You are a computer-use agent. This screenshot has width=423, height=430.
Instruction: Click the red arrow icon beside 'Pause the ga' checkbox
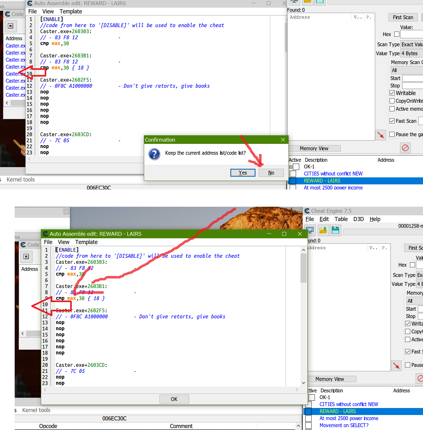click(381, 135)
